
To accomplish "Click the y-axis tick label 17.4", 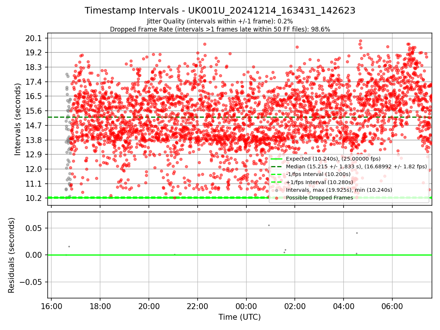I will tap(34, 82).
